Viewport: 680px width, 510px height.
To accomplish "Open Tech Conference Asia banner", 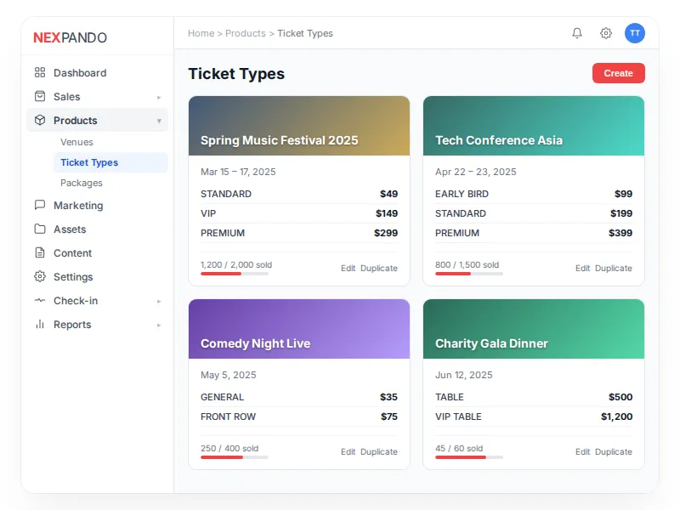I will coord(534,126).
